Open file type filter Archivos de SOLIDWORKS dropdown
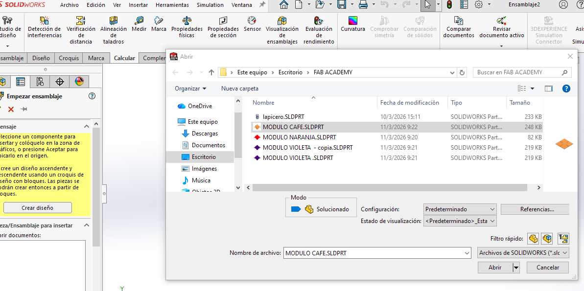Screen dimensions: 584x291 click(523, 253)
